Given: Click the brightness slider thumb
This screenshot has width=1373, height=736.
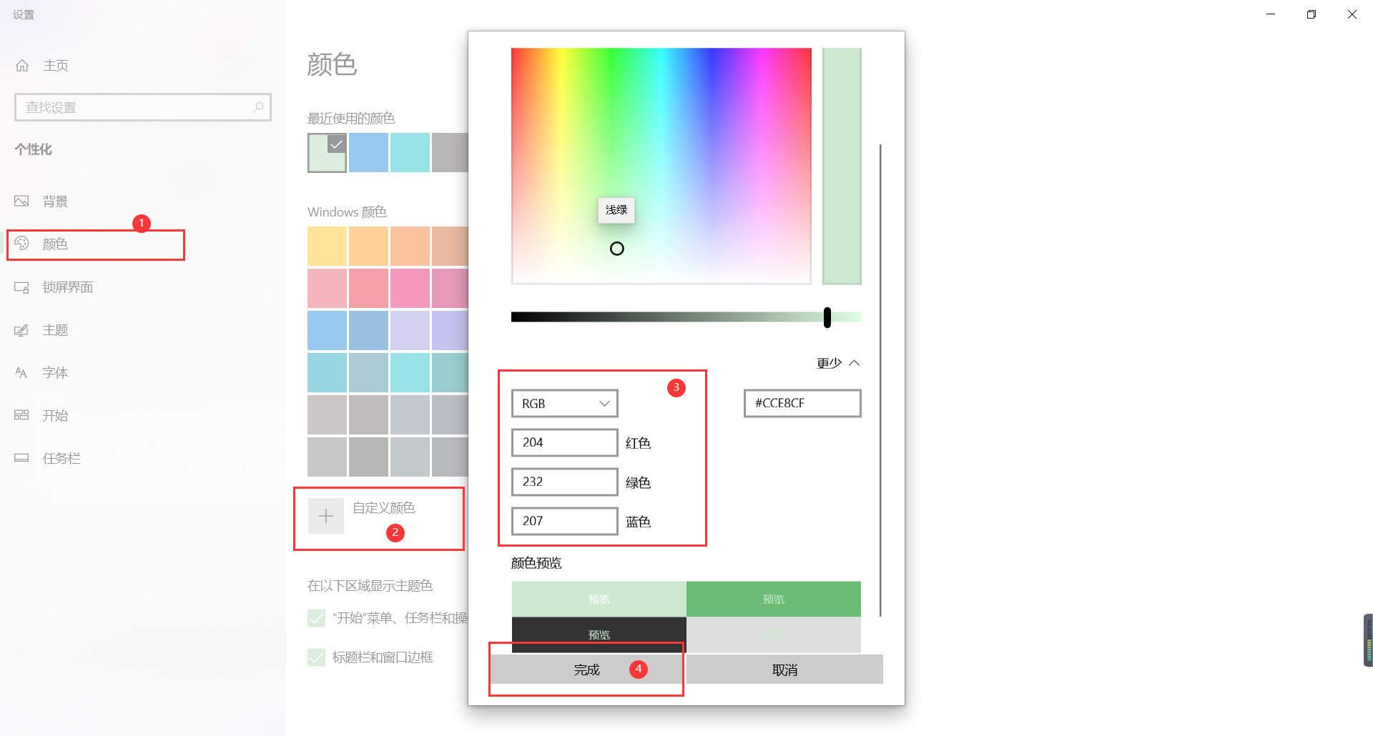Looking at the screenshot, I should click(827, 317).
